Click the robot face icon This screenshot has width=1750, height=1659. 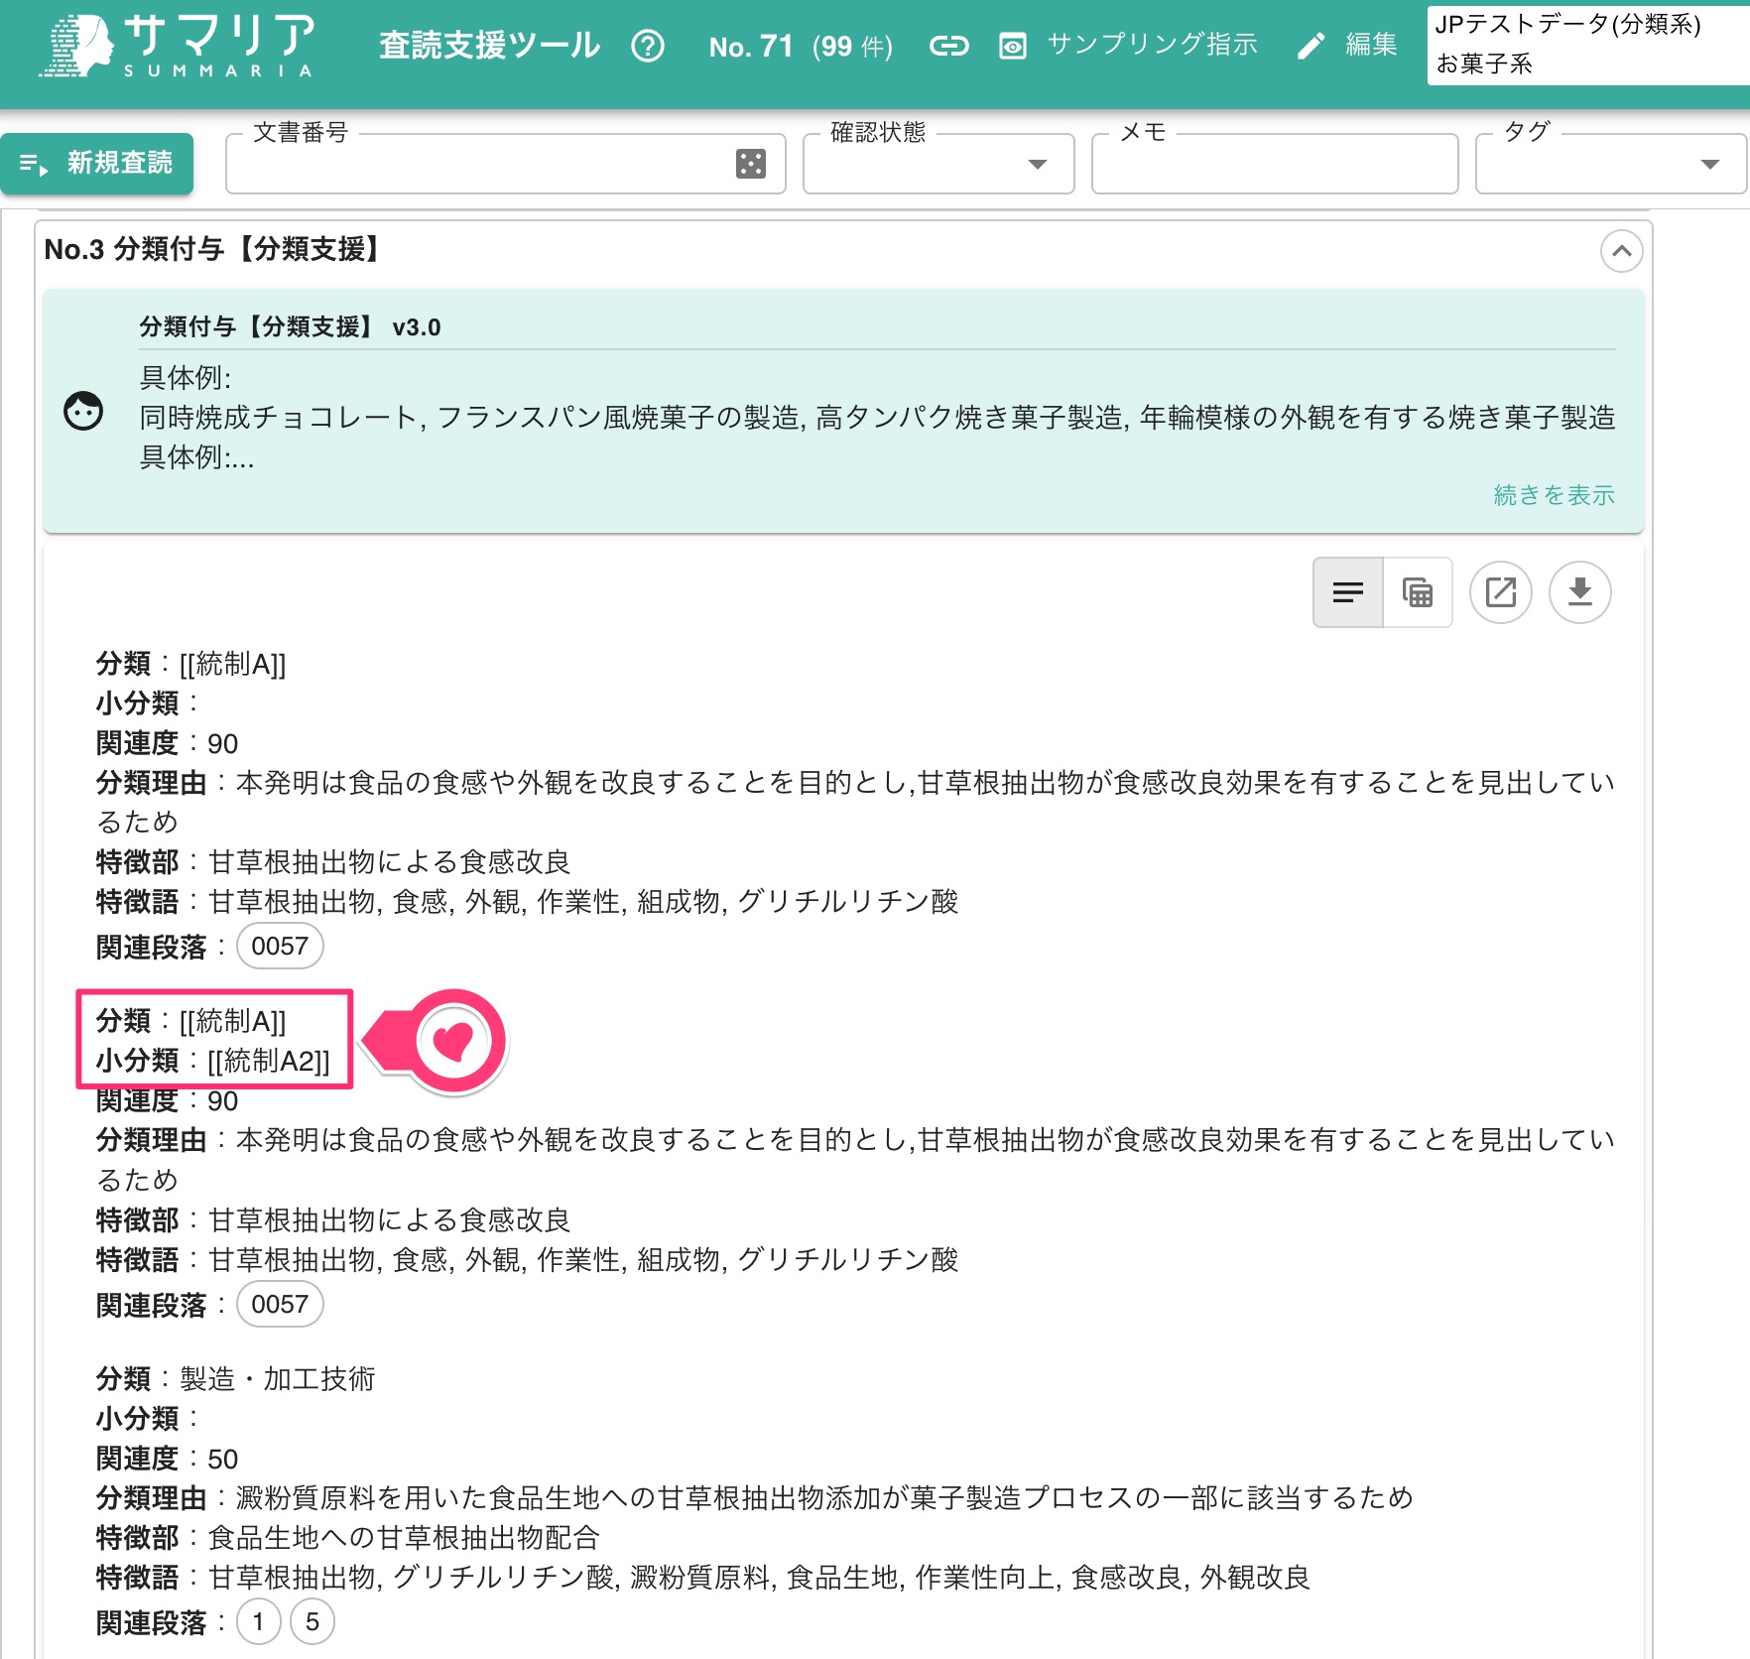[83, 411]
